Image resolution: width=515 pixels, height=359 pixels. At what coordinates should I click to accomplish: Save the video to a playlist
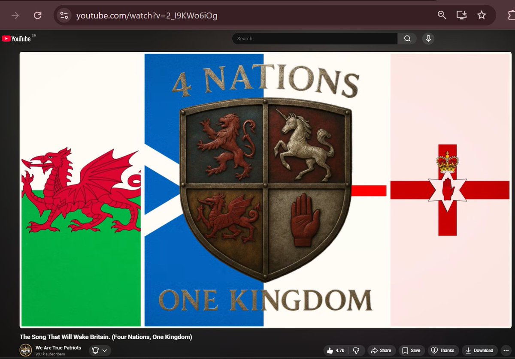(412, 350)
